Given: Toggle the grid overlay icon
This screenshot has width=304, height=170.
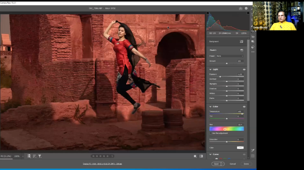Looking at the screenshot, I should coord(253,156).
